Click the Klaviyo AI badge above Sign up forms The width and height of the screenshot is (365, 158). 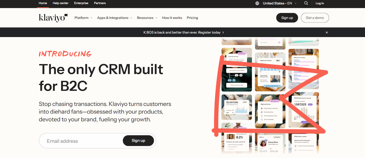pos(274,101)
